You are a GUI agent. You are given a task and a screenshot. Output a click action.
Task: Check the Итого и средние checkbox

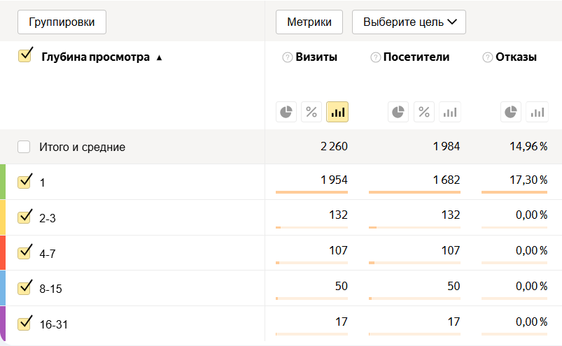(24, 147)
